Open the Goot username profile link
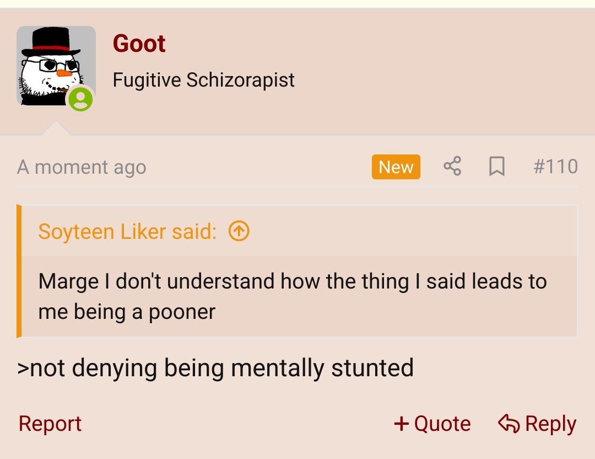 pyautogui.click(x=139, y=44)
